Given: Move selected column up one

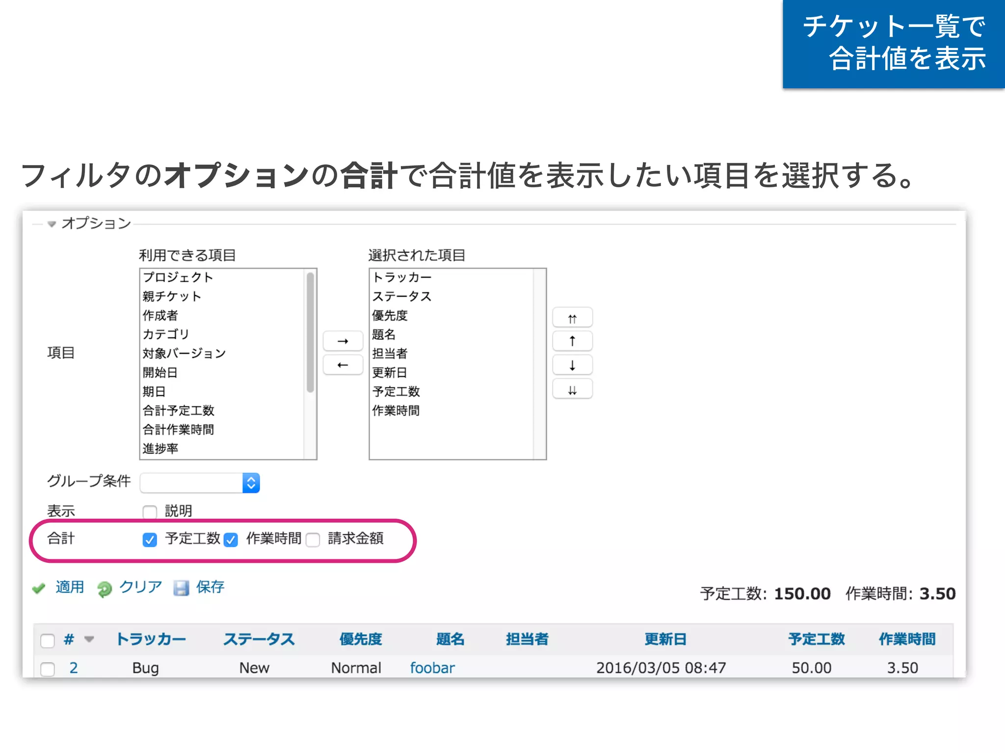Looking at the screenshot, I should [572, 341].
